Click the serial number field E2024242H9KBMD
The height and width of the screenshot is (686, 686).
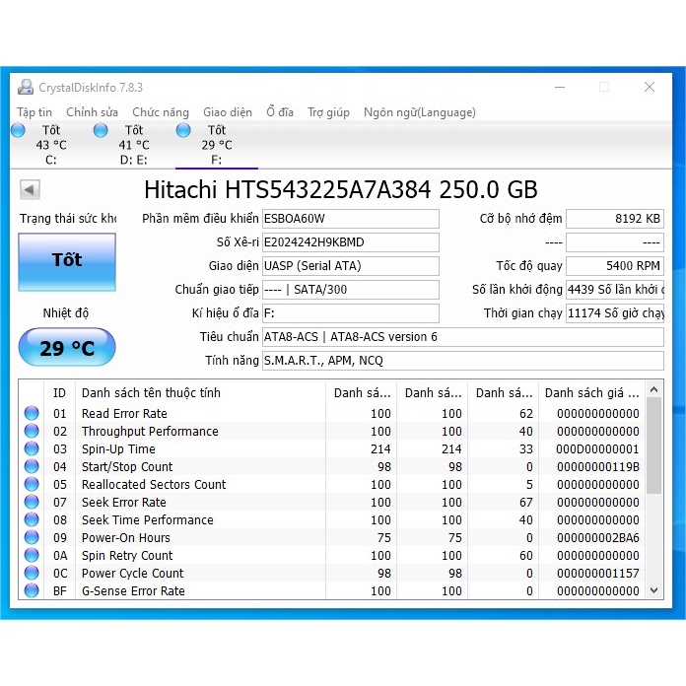tap(351, 242)
